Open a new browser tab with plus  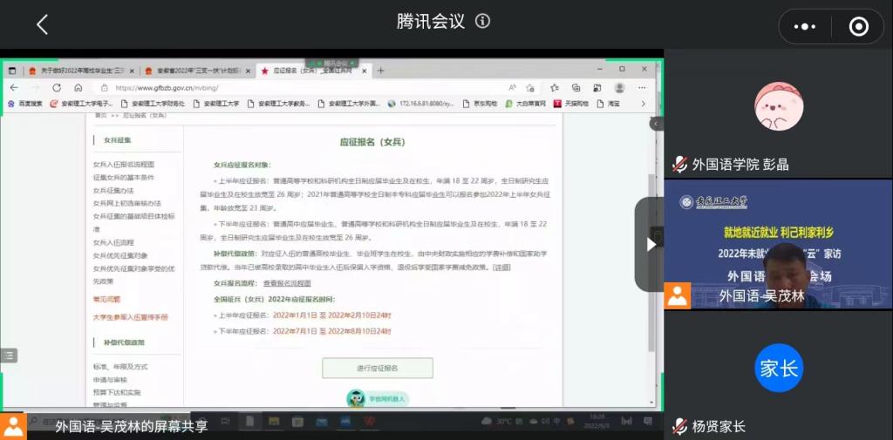(x=380, y=71)
